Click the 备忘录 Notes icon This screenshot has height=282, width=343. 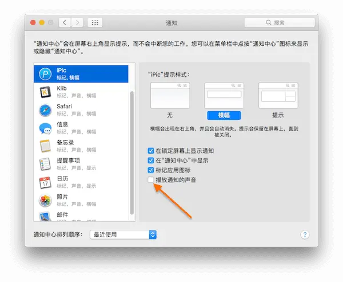45,146
